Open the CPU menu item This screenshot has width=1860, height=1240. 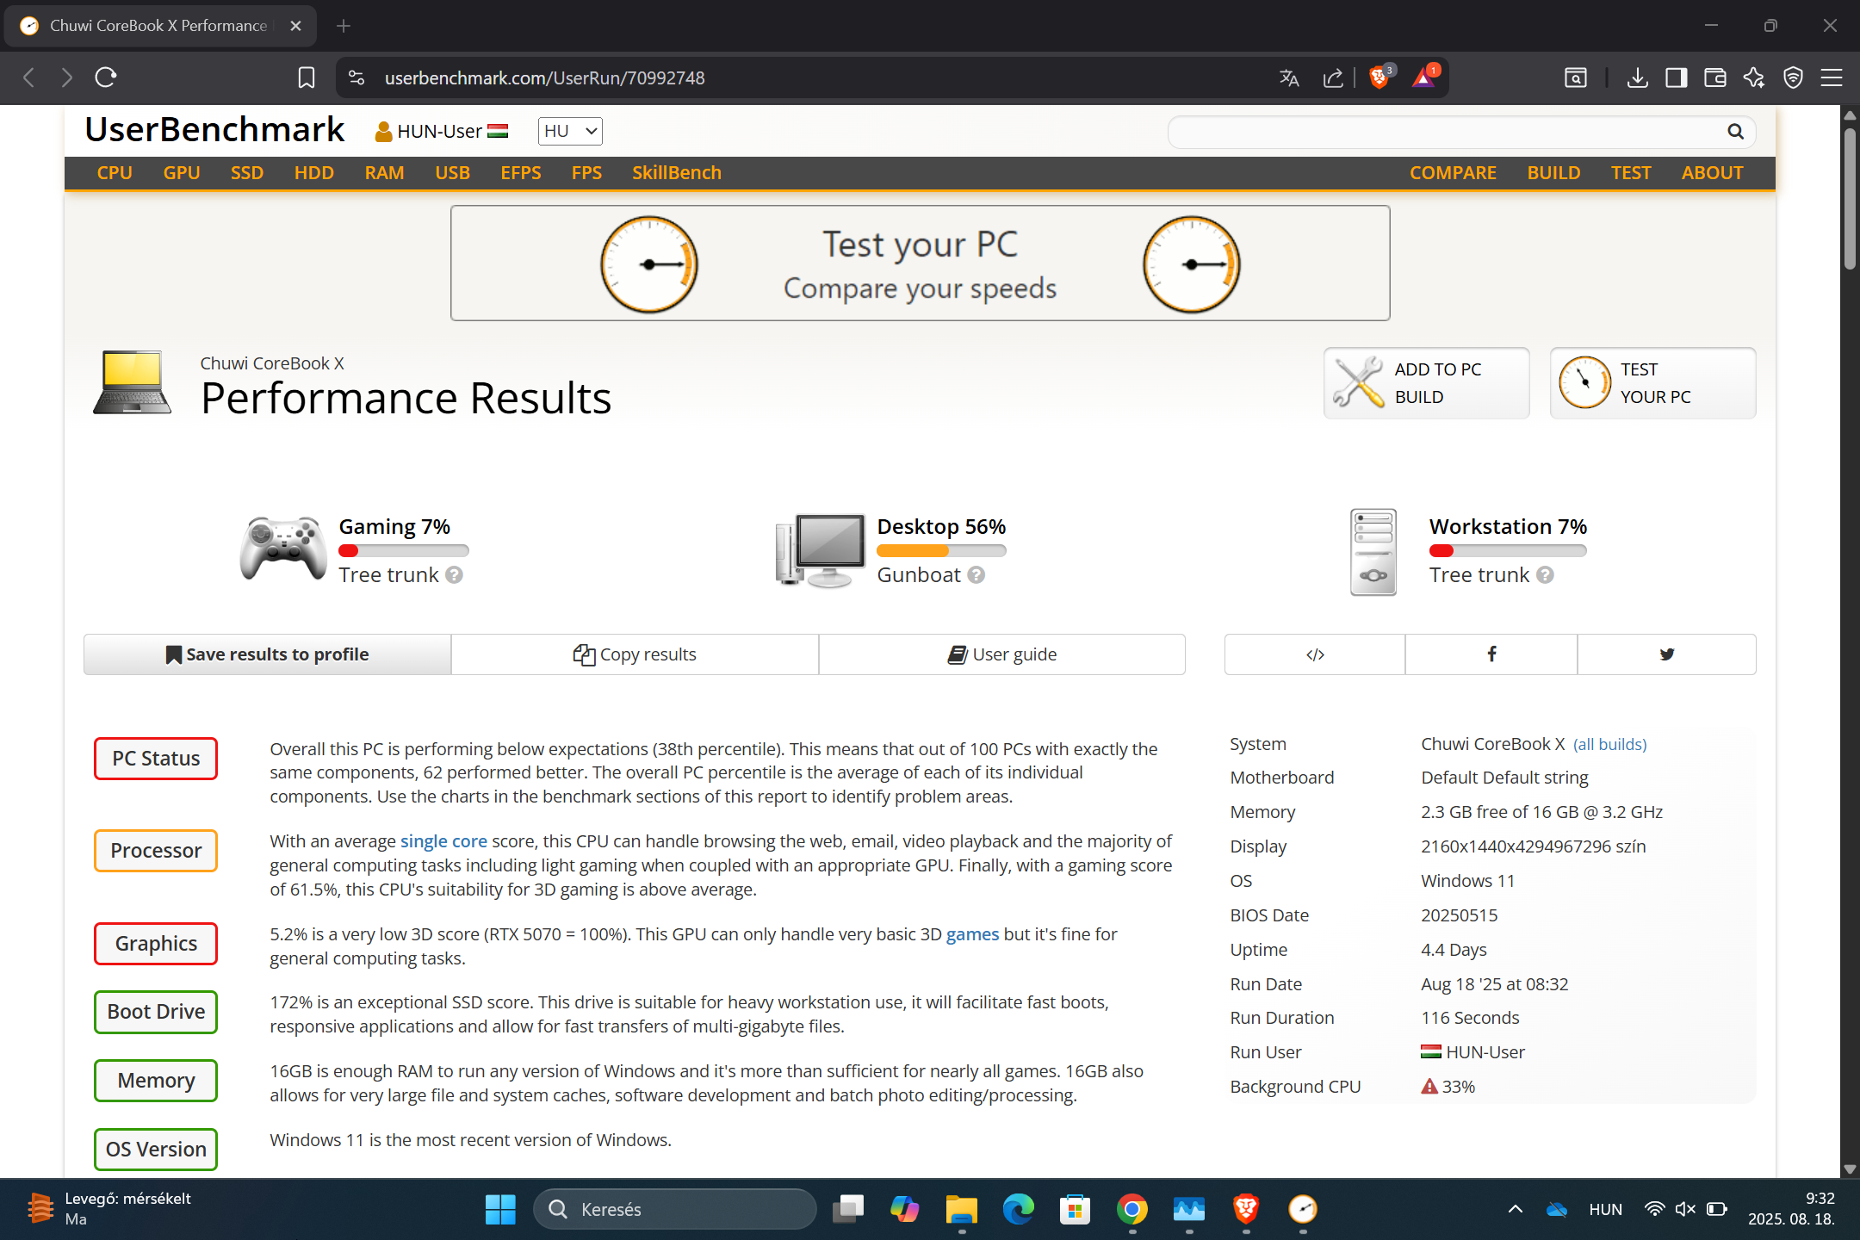(x=115, y=173)
